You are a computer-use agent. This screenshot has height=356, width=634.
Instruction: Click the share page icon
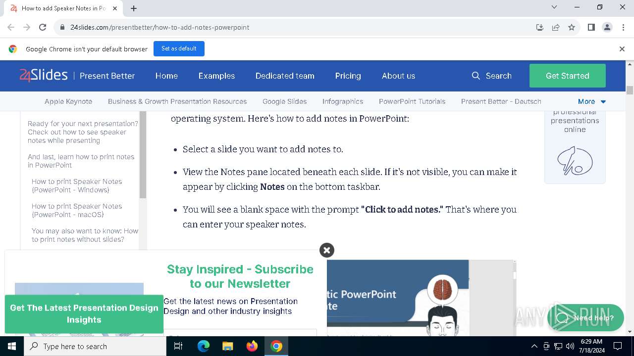(x=556, y=27)
